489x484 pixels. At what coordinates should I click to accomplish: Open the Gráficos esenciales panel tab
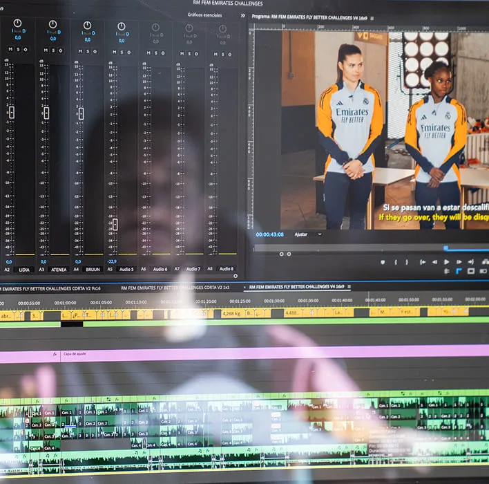click(204, 15)
